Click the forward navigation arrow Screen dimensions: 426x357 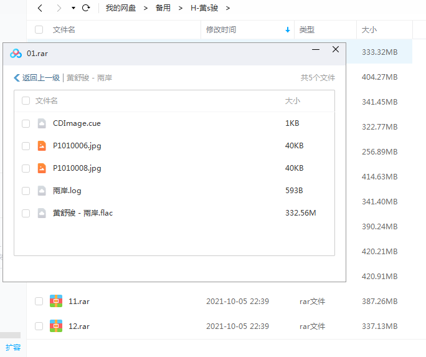pos(59,8)
